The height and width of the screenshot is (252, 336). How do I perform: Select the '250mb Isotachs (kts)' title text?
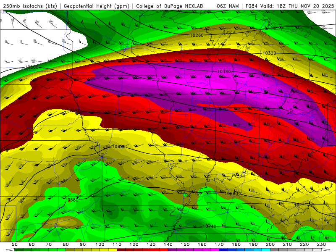30,6
